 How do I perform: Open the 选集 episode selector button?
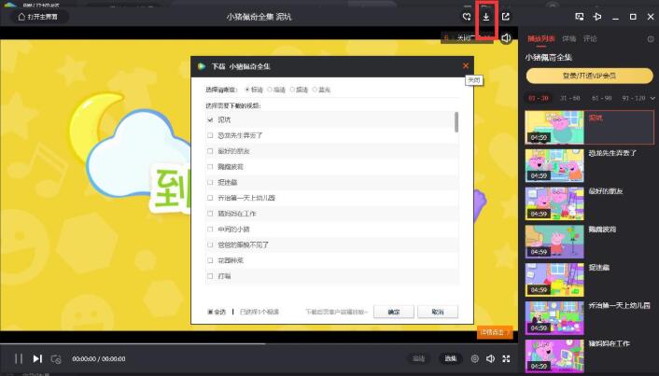[x=451, y=359]
